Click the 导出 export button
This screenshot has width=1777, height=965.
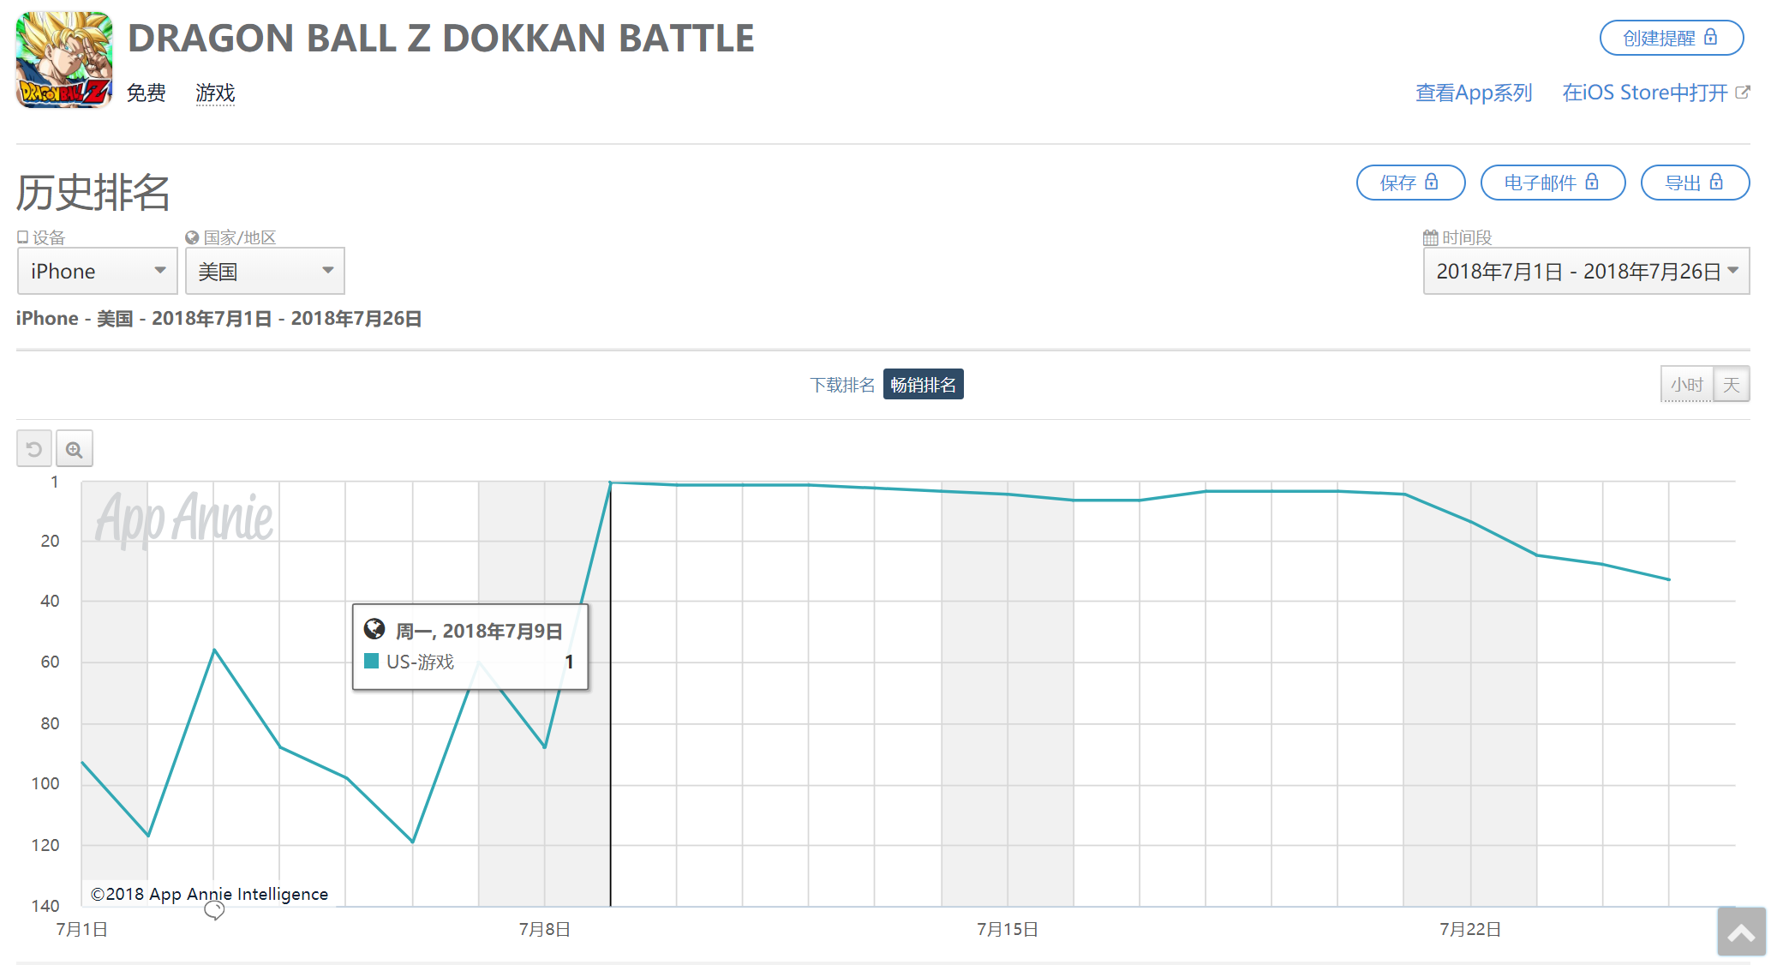tap(1694, 183)
